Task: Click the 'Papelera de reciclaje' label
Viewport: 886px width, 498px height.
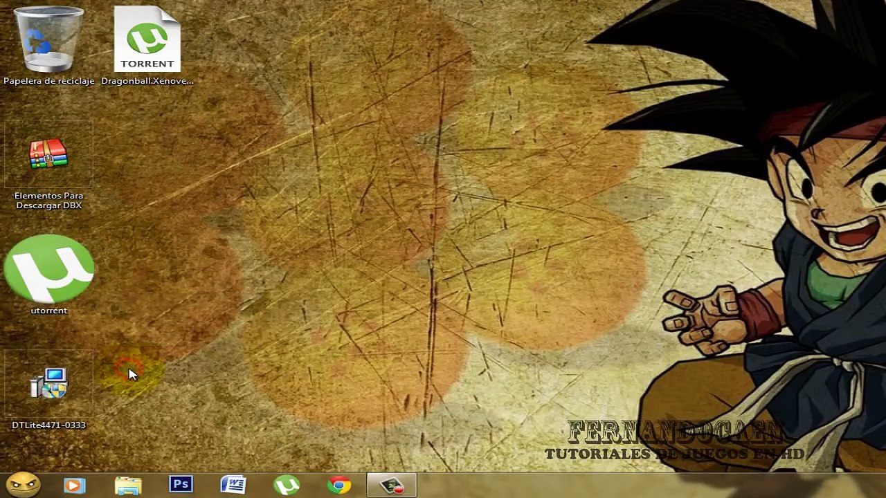Action: [48, 81]
